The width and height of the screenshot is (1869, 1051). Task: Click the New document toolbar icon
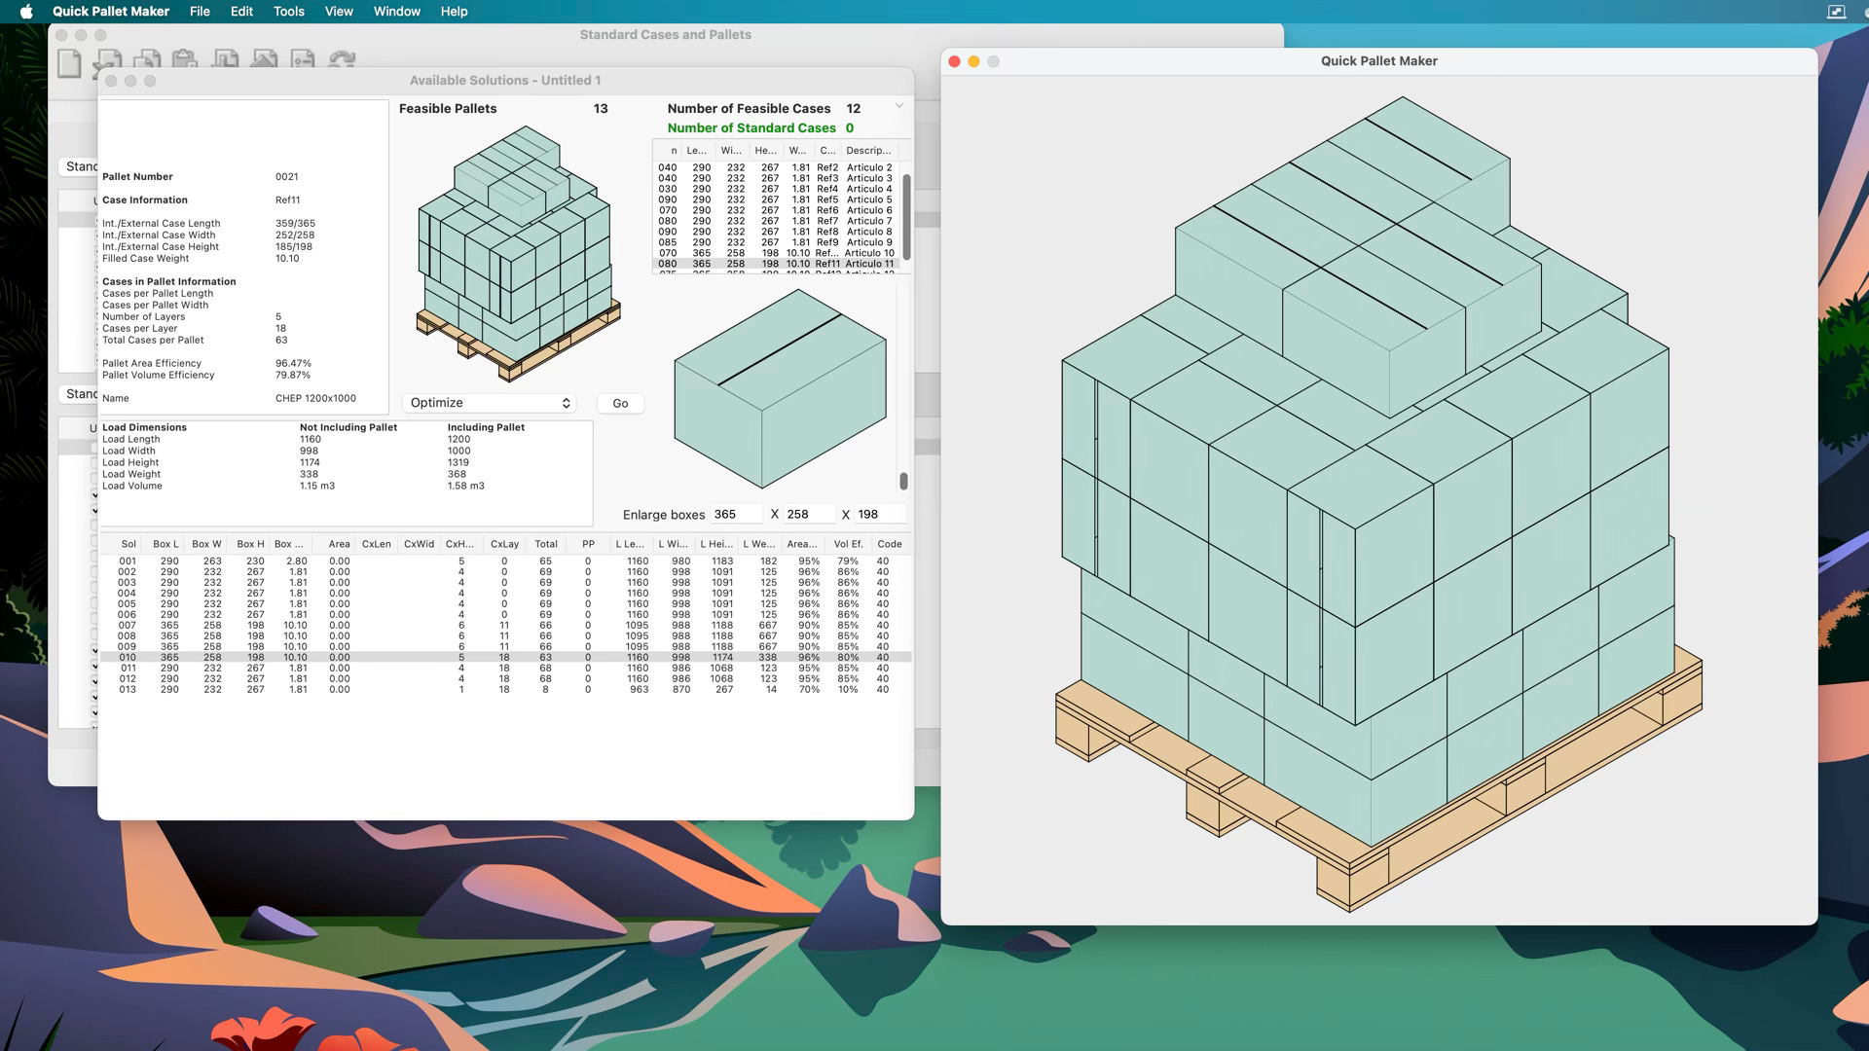69,64
